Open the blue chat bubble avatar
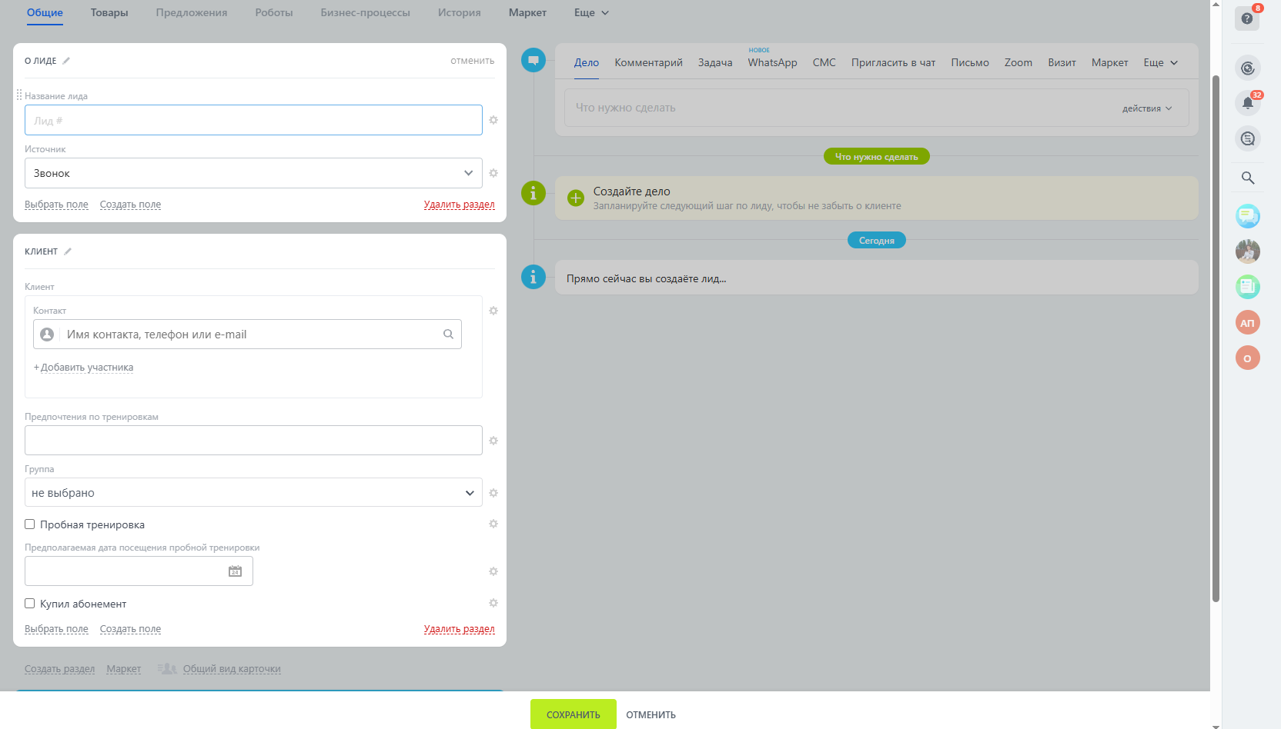 click(1247, 216)
